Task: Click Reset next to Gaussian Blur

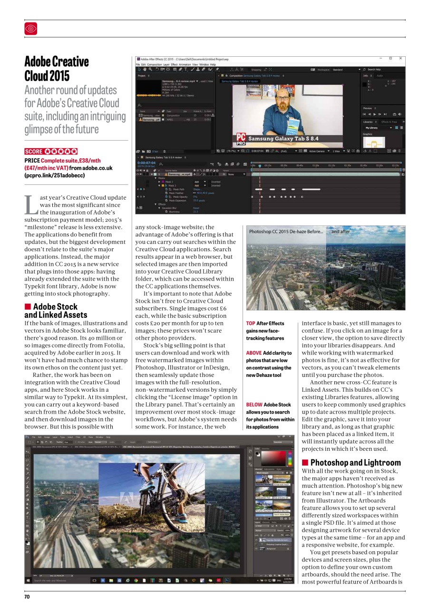Action: (197, 208)
